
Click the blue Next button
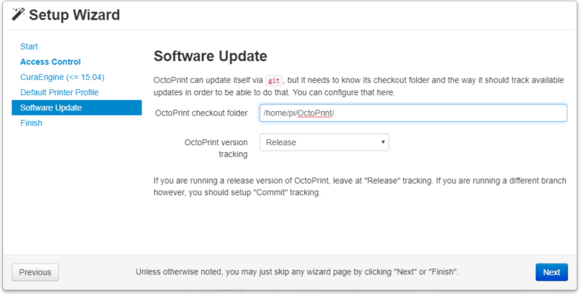pyautogui.click(x=551, y=272)
